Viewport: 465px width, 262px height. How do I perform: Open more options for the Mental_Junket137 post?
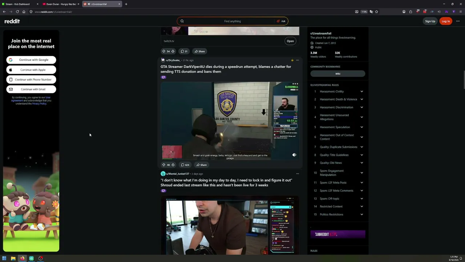[298, 174]
